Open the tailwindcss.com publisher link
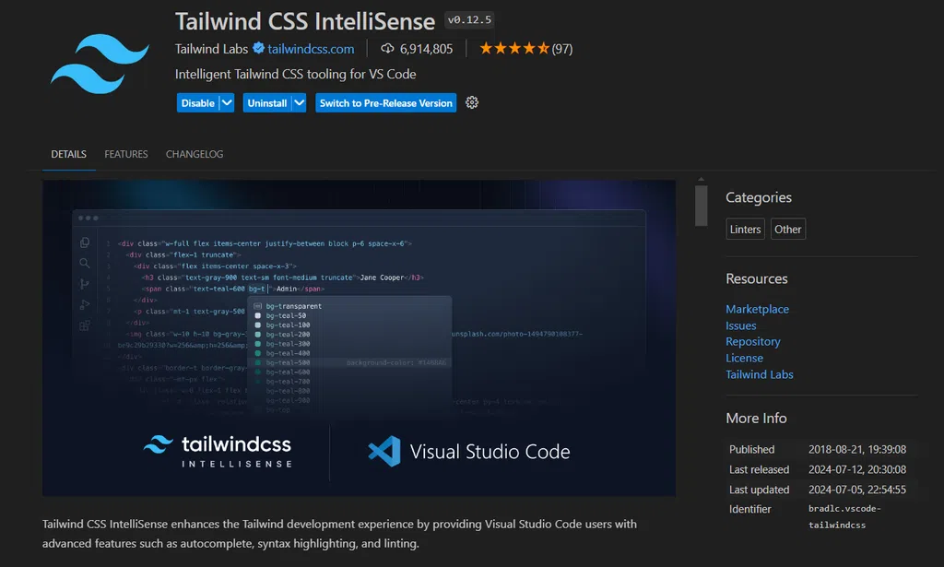This screenshot has width=944, height=567. [x=311, y=49]
